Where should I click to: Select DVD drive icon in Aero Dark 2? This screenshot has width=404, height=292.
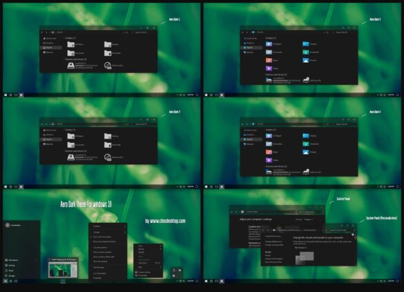click(108, 157)
